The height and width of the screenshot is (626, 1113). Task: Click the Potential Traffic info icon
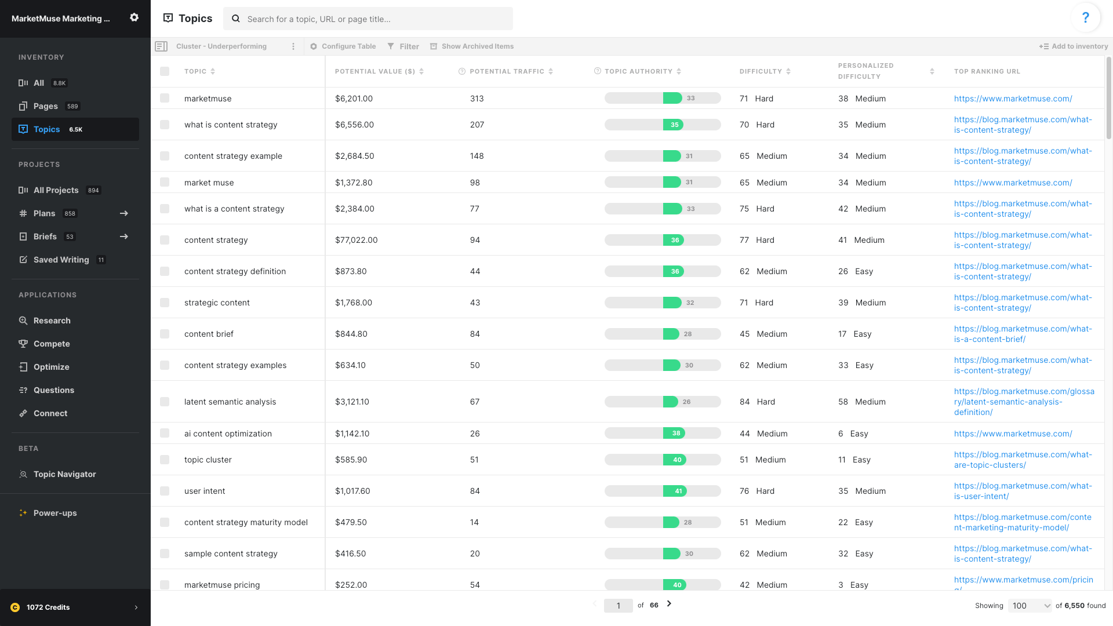pyautogui.click(x=462, y=71)
